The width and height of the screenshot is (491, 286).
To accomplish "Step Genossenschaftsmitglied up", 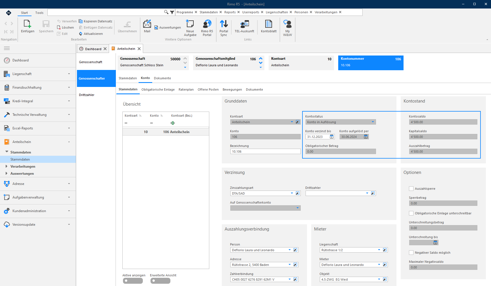I will click(x=261, y=58).
